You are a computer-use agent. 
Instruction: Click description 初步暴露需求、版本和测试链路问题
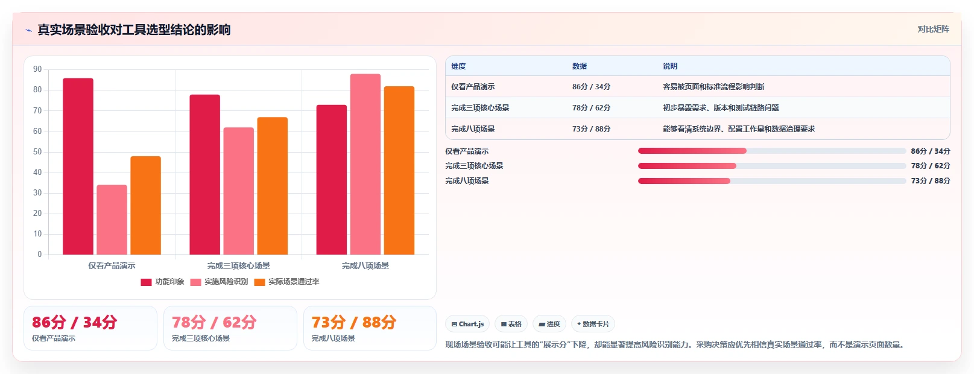(721, 108)
